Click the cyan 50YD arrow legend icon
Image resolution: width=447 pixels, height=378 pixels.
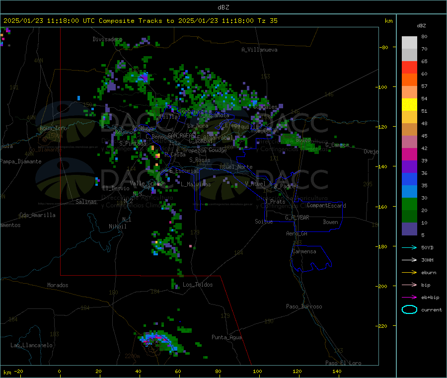coord(409,247)
